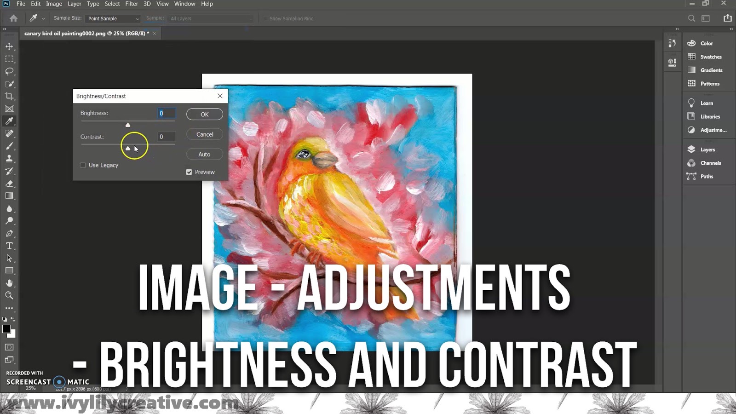Viewport: 736px width, 414px height.
Task: Select the Rectangular Marquee tool
Action: pos(9,59)
